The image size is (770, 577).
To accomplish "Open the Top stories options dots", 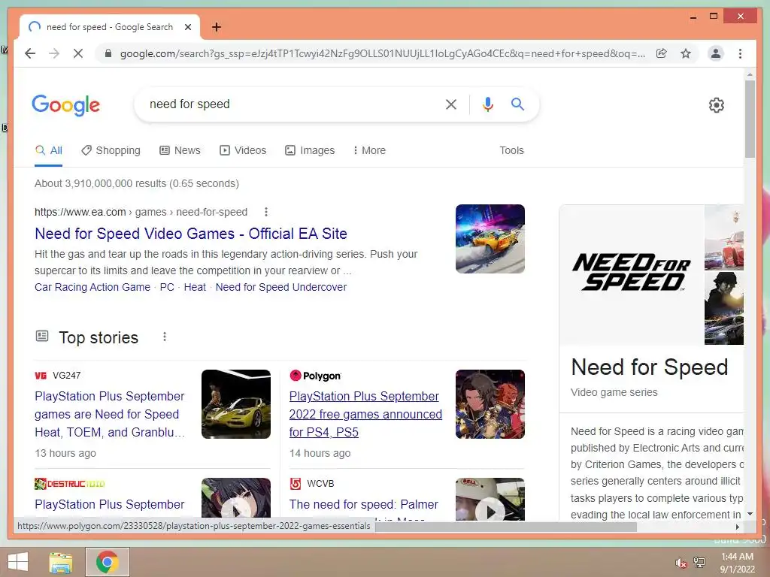I will 165,337.
